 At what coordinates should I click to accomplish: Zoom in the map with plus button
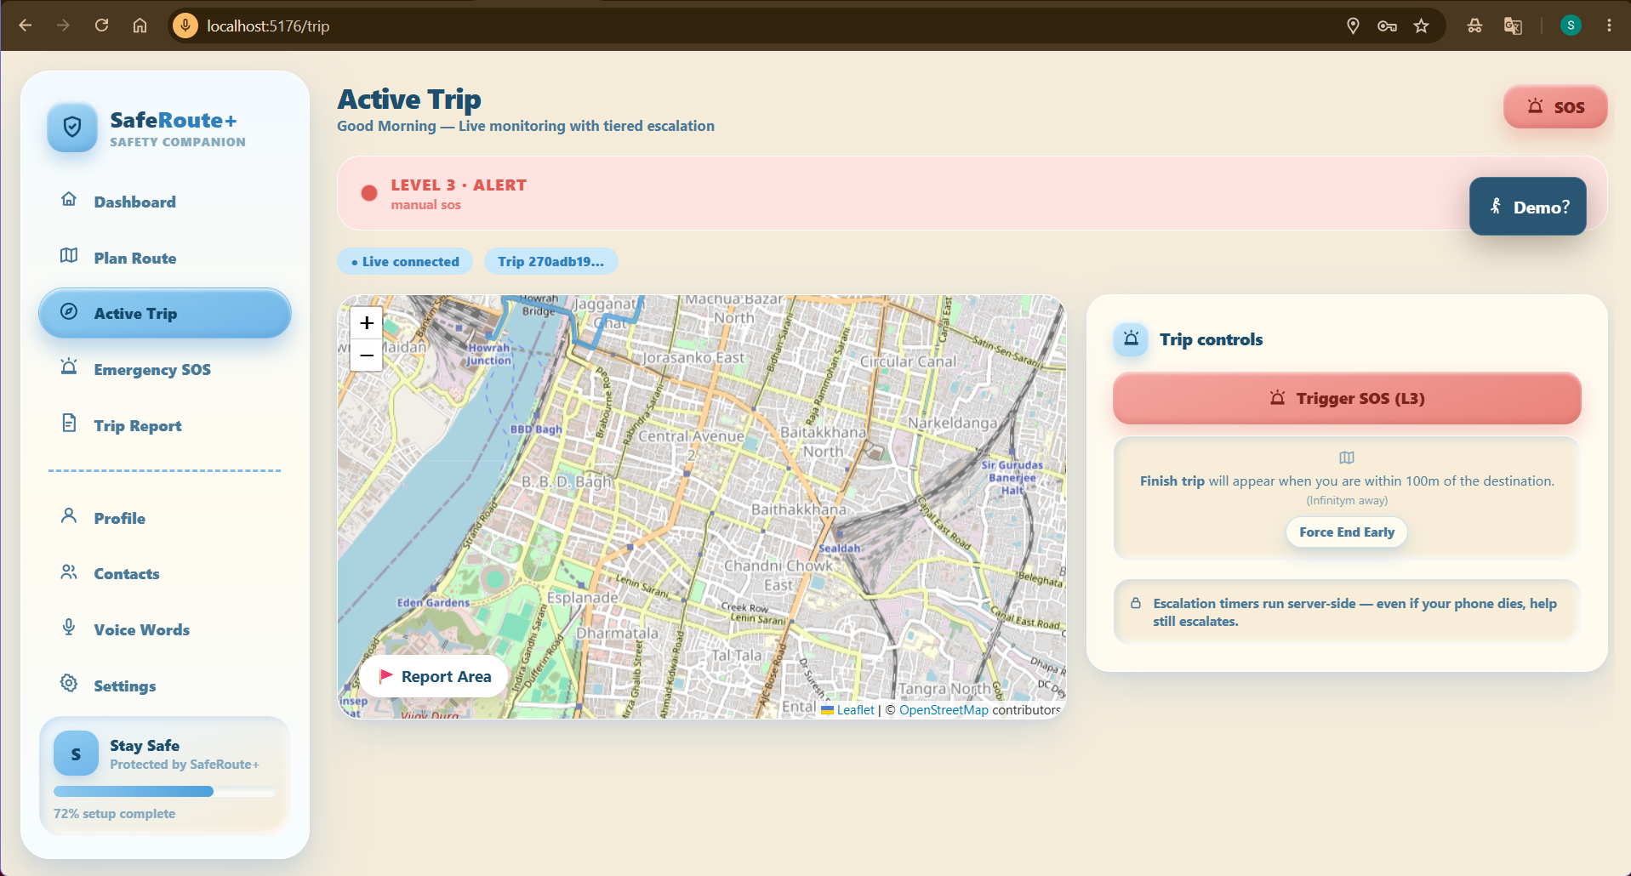click(367, 322)
